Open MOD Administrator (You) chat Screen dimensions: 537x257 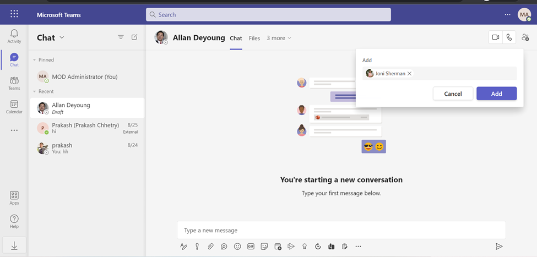click(88, 76)
